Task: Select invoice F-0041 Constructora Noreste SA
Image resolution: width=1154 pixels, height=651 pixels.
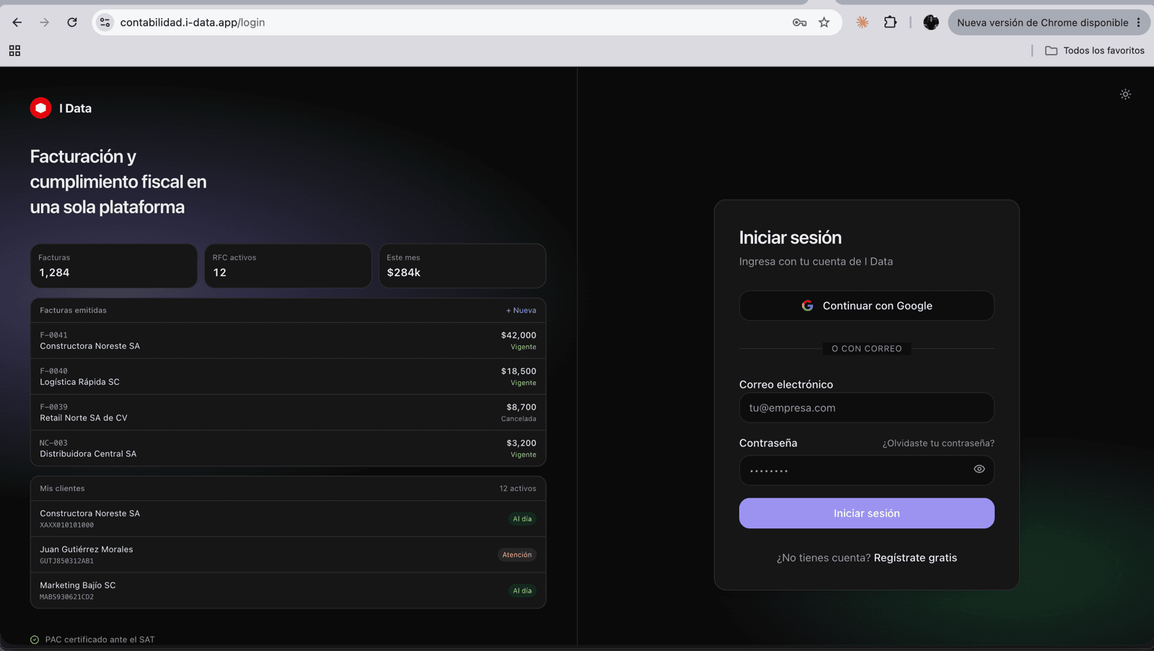Action: [288, 340]
